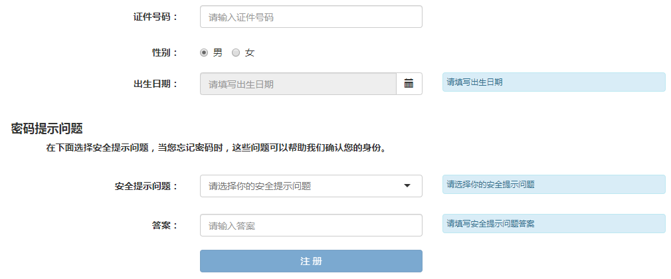Image resolution: width=671 pixels, height=279 pixels.
Task: Click the 请填写安全提示问题答案 hint box
Action: pos(553,224)
